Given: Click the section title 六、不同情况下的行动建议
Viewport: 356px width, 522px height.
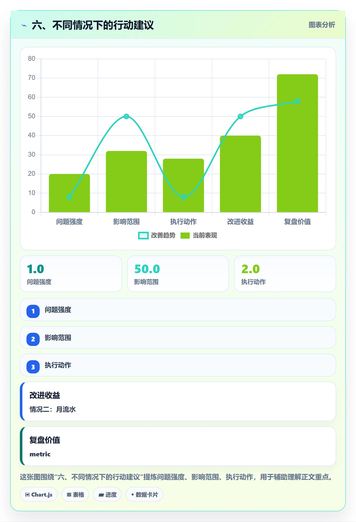Looking at the screenshot, I should [93, 25].
